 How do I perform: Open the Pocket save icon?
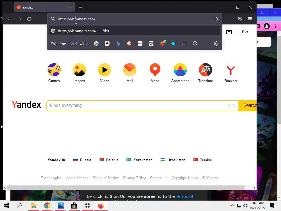[x=240, y=19]
